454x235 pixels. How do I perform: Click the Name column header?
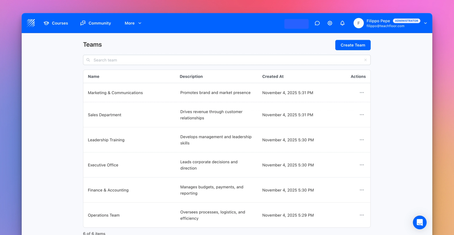pyautogui.click(x=94, y=77)
